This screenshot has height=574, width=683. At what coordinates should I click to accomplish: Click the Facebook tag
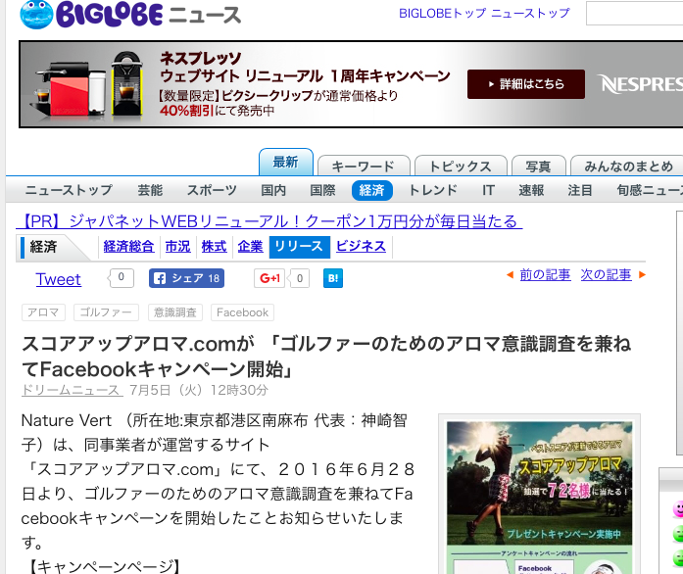243,312
